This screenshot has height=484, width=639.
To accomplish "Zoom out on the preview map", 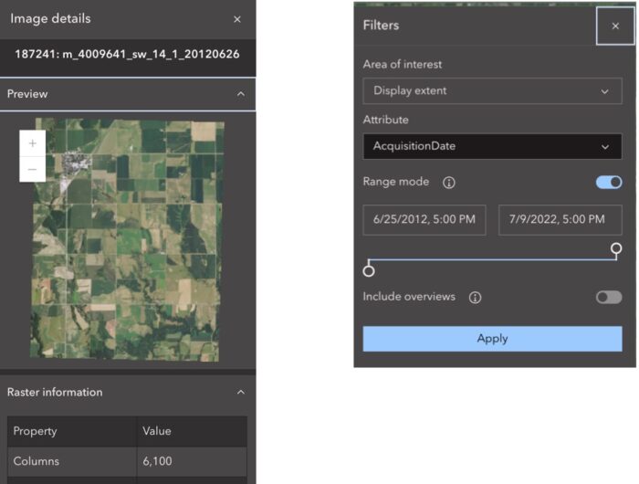I will (33, 169).
